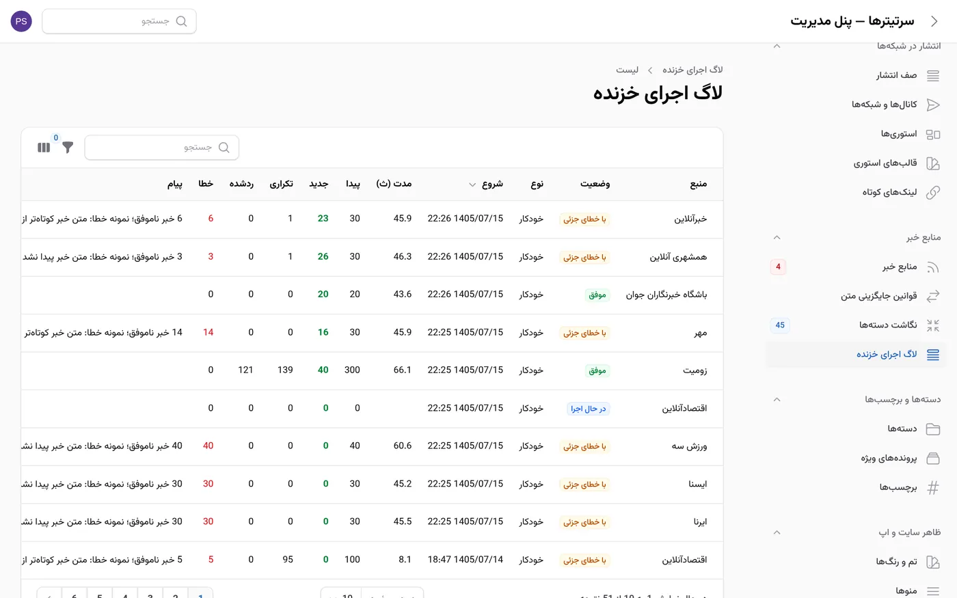Viewport: 957px width, 598px height.
Task: Click the 45 badge beside نگاشت دسته‌ها
Action: (780, 325)
